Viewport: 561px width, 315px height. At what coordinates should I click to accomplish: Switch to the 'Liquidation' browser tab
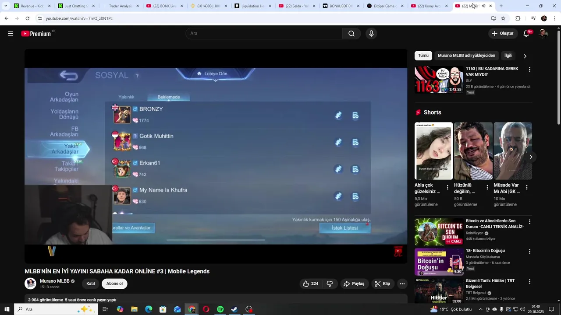252,6
